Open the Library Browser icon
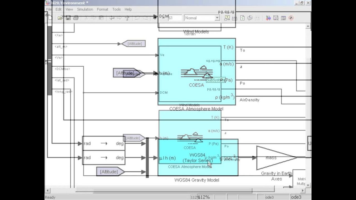Image resolution: width=356 pixels, height=200 pixels. coord(268,18)
